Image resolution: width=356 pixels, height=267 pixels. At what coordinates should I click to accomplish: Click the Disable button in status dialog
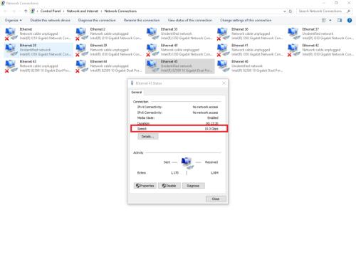[169, 186]
